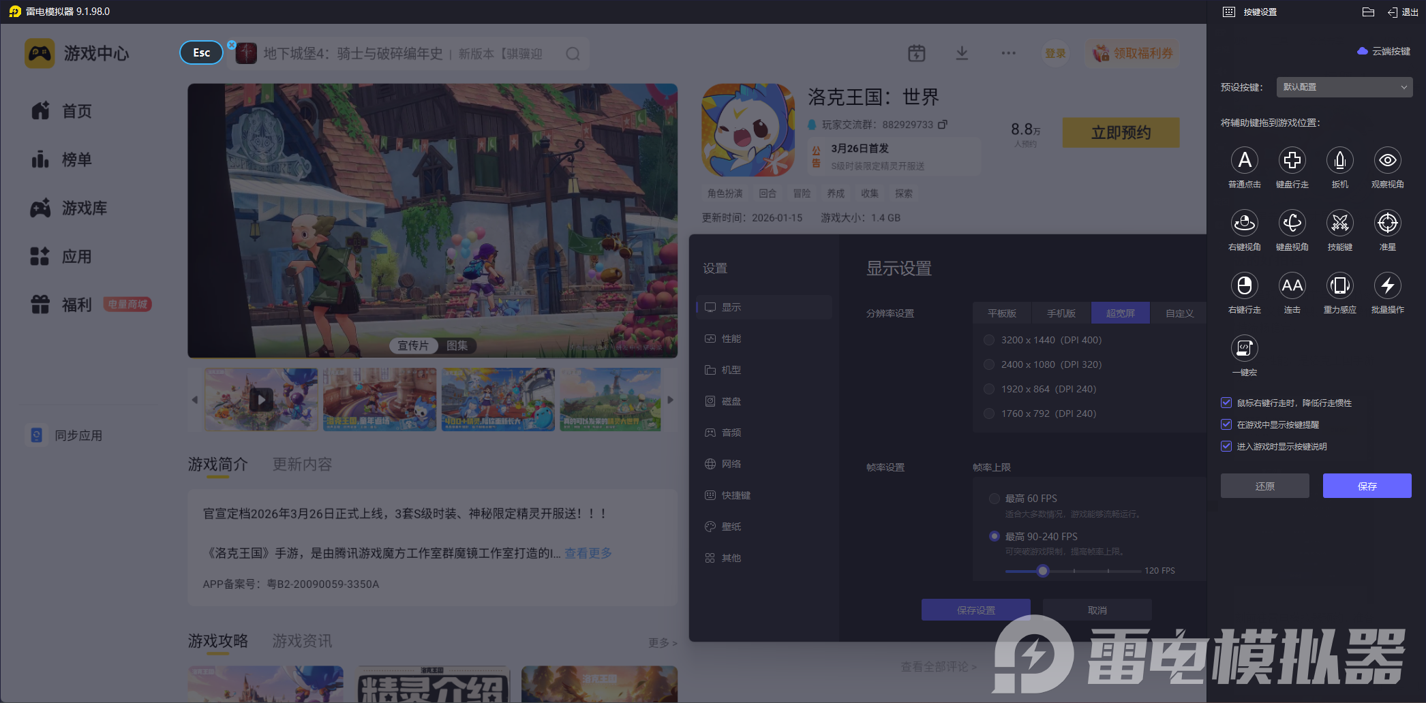Viewport: 1426px width, 703px height.
Task: Choose the 最高 90-240 FPS option
Action: (994, 536)
